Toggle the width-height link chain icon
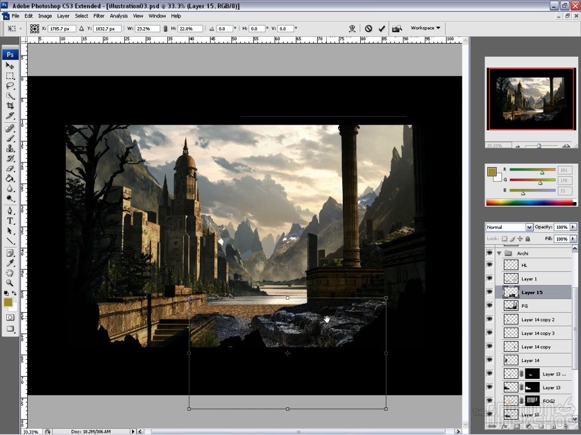581x435 pixels. pyautogui.click(x=165, y=28)
